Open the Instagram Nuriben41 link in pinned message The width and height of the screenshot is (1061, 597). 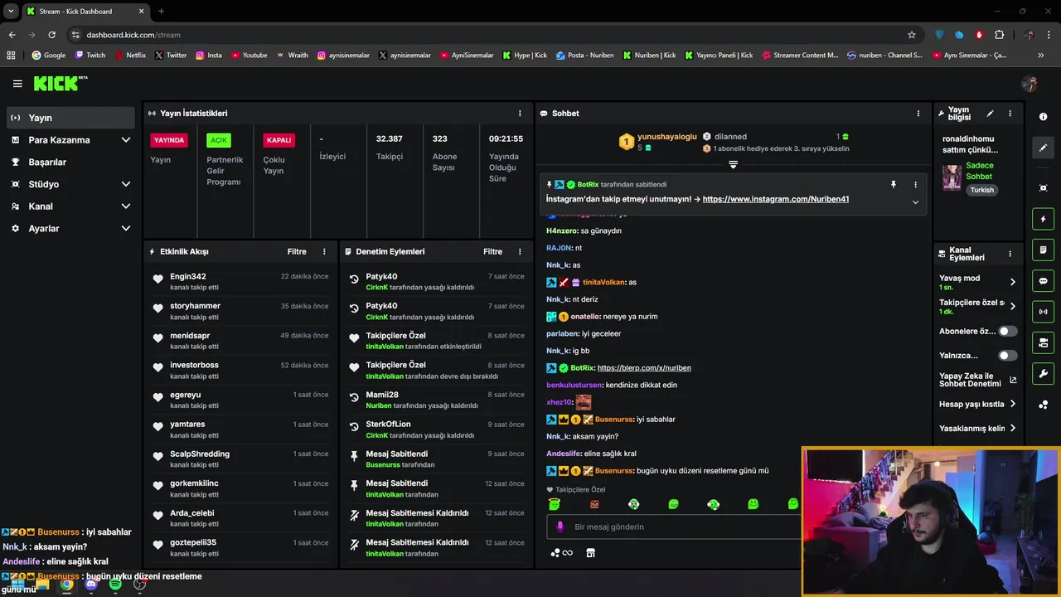776,199
